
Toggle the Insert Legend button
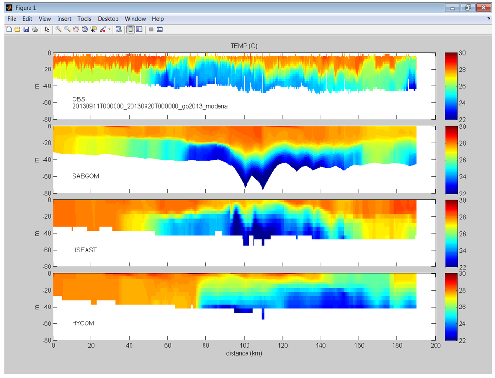click(x=139, y=29)
